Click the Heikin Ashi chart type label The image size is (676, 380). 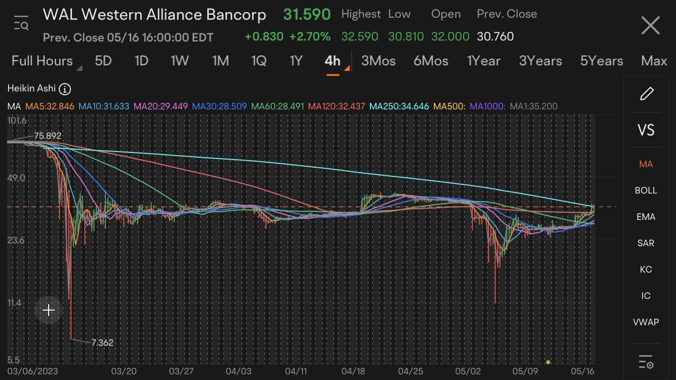tap(31, 89)
